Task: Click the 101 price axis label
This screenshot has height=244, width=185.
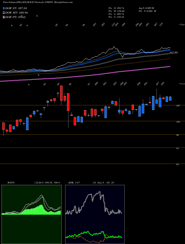Action: 178,122
